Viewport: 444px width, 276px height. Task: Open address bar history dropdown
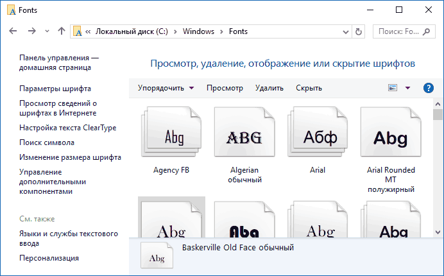pyautogui.click(x=345, y=31)
